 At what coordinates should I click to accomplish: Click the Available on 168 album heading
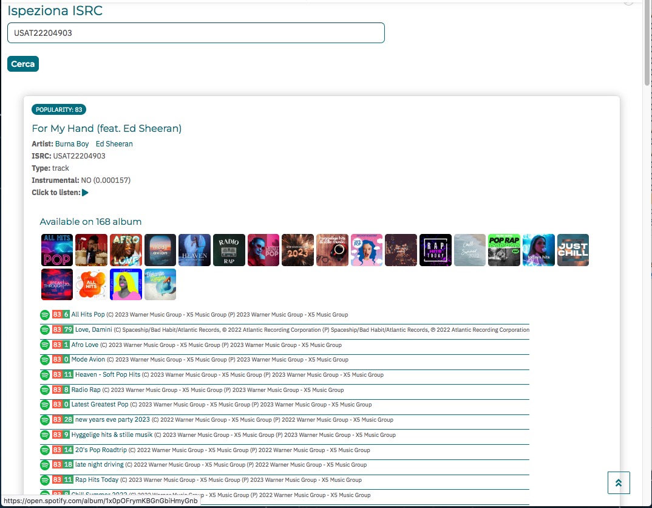coord(90,222)
